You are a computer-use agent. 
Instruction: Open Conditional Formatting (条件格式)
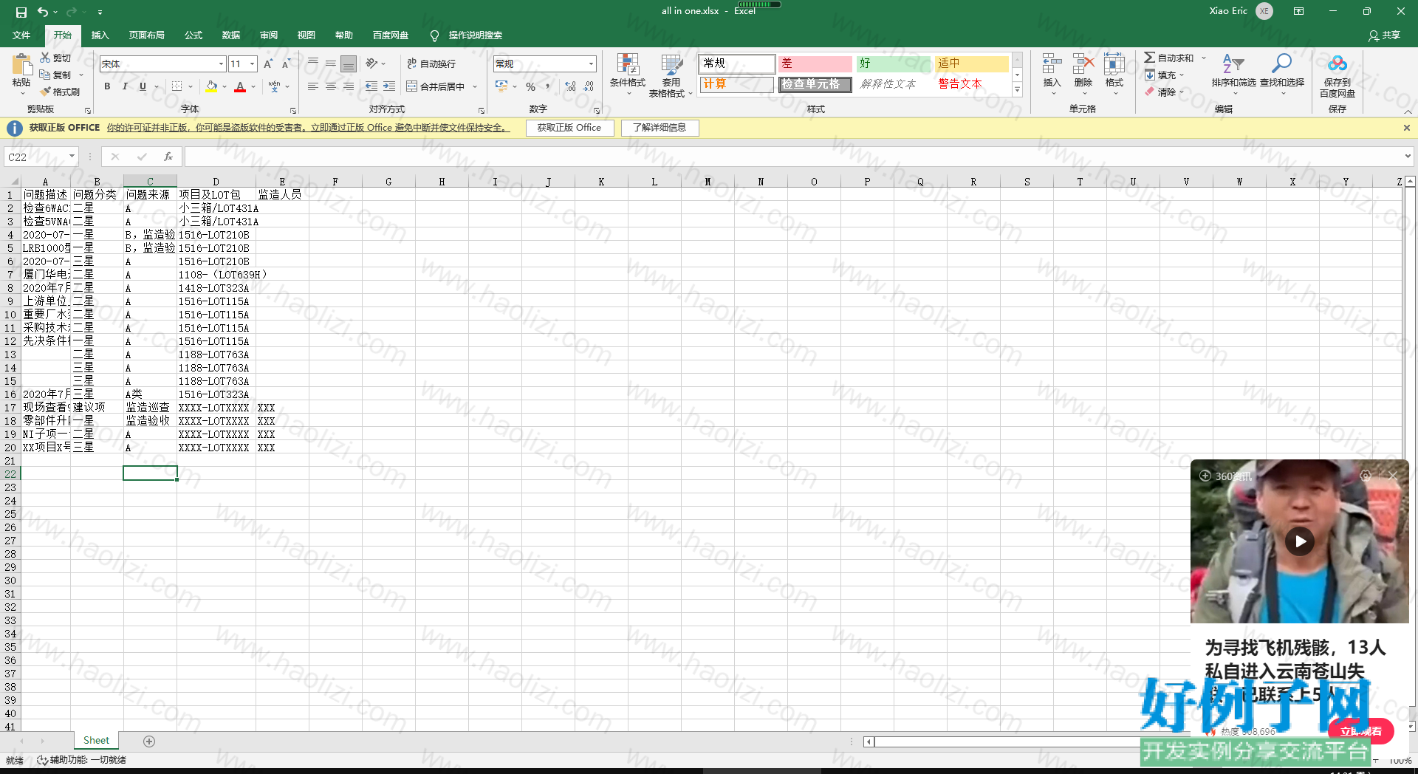click(x=628, y=74)
